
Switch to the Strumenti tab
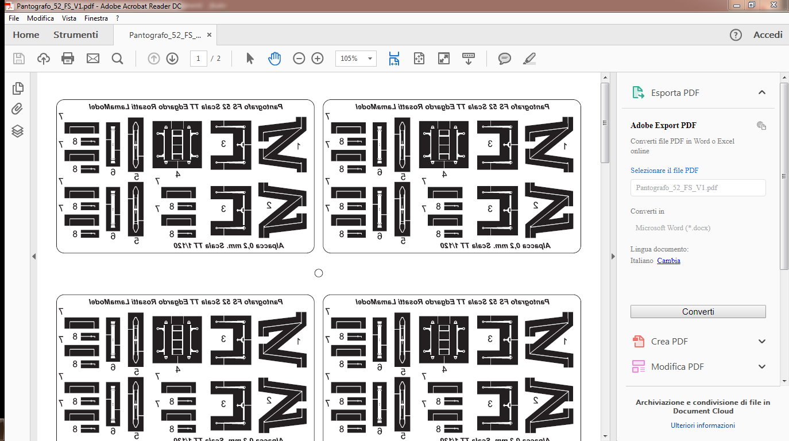pyautogui.click(x=76, y=35)
